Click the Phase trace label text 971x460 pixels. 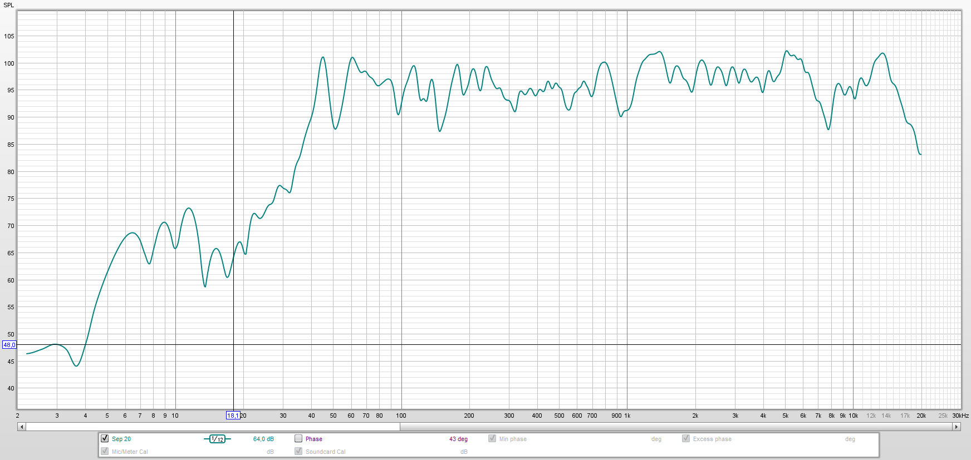coord(314,439)
